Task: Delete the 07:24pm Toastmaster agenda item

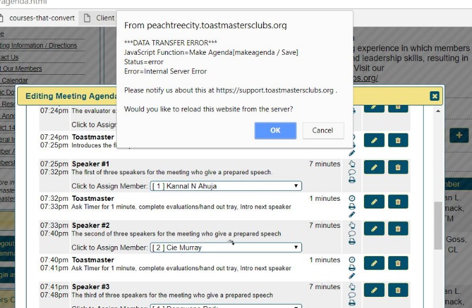Action: (398, 140)
